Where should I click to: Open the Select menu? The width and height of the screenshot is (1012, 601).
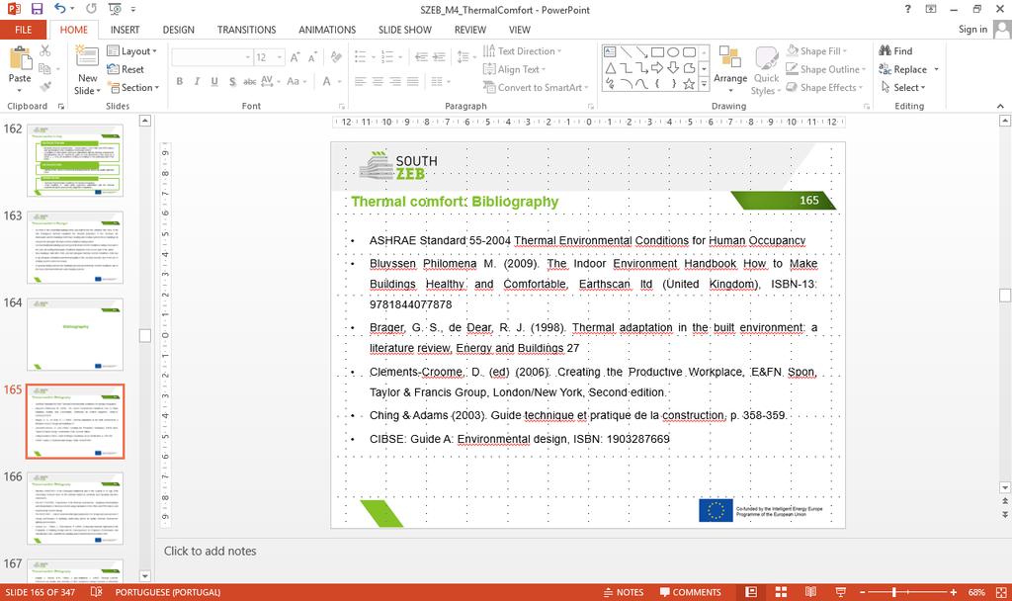tap(903, 87)
